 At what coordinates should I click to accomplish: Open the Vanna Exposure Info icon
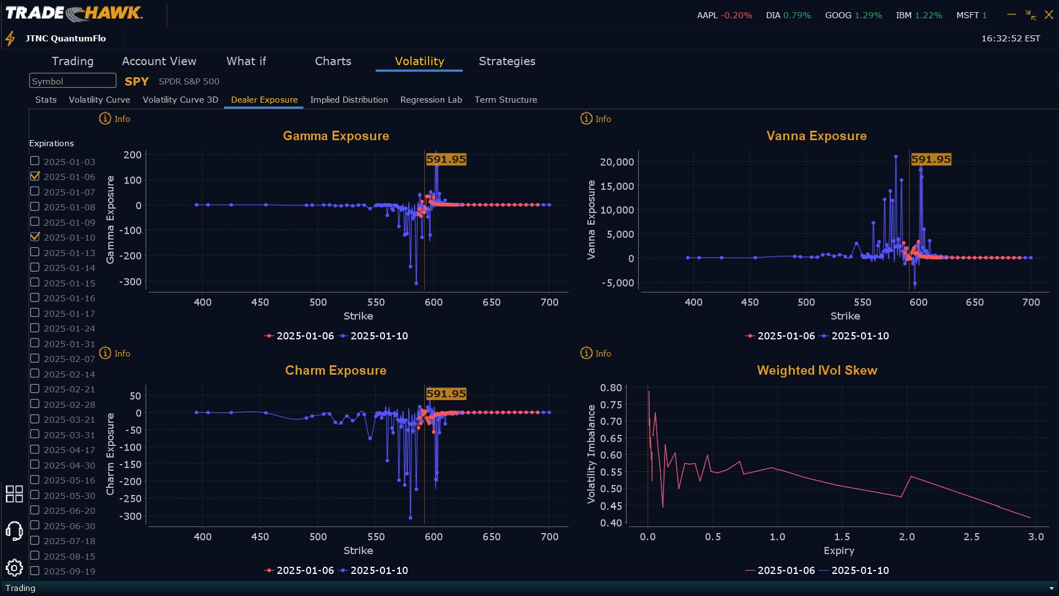[586, 119]
